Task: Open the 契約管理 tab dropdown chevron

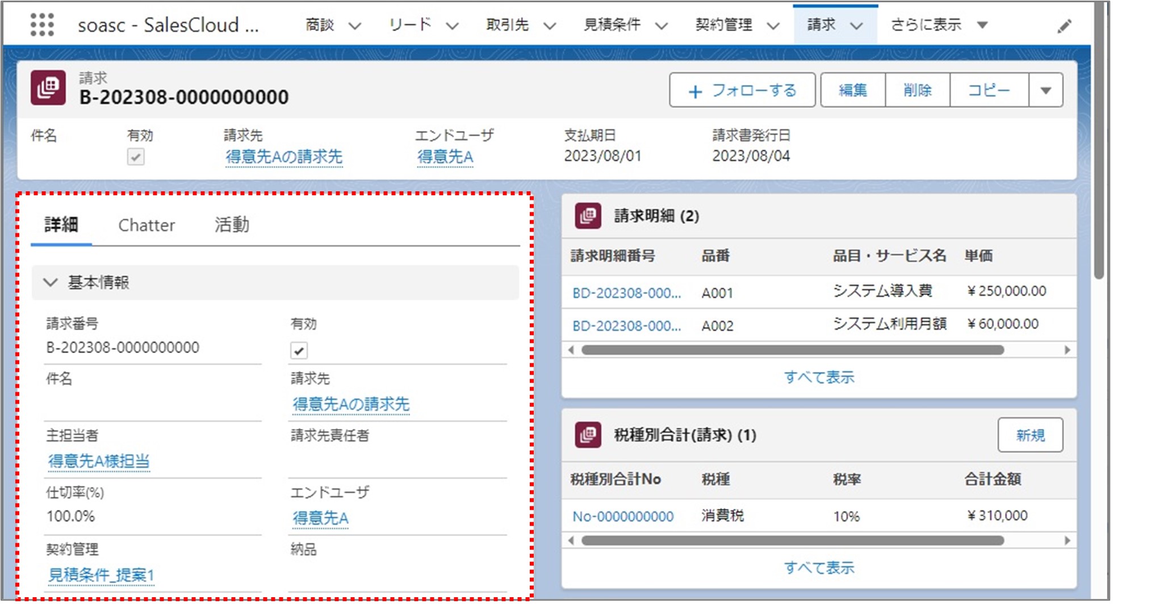Action: (773, 26)
